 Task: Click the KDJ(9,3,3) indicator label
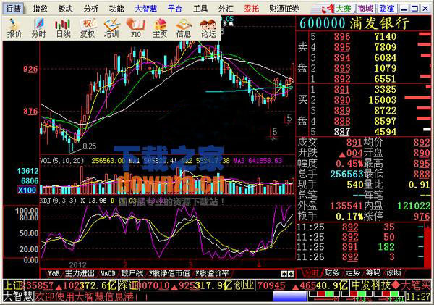coord(58,200)
